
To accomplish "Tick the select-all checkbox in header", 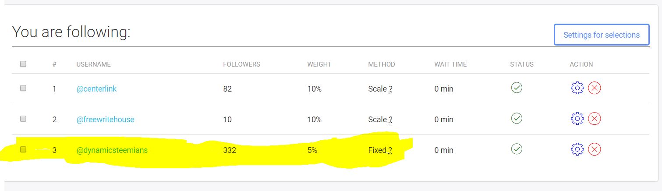I will (23, 64).
